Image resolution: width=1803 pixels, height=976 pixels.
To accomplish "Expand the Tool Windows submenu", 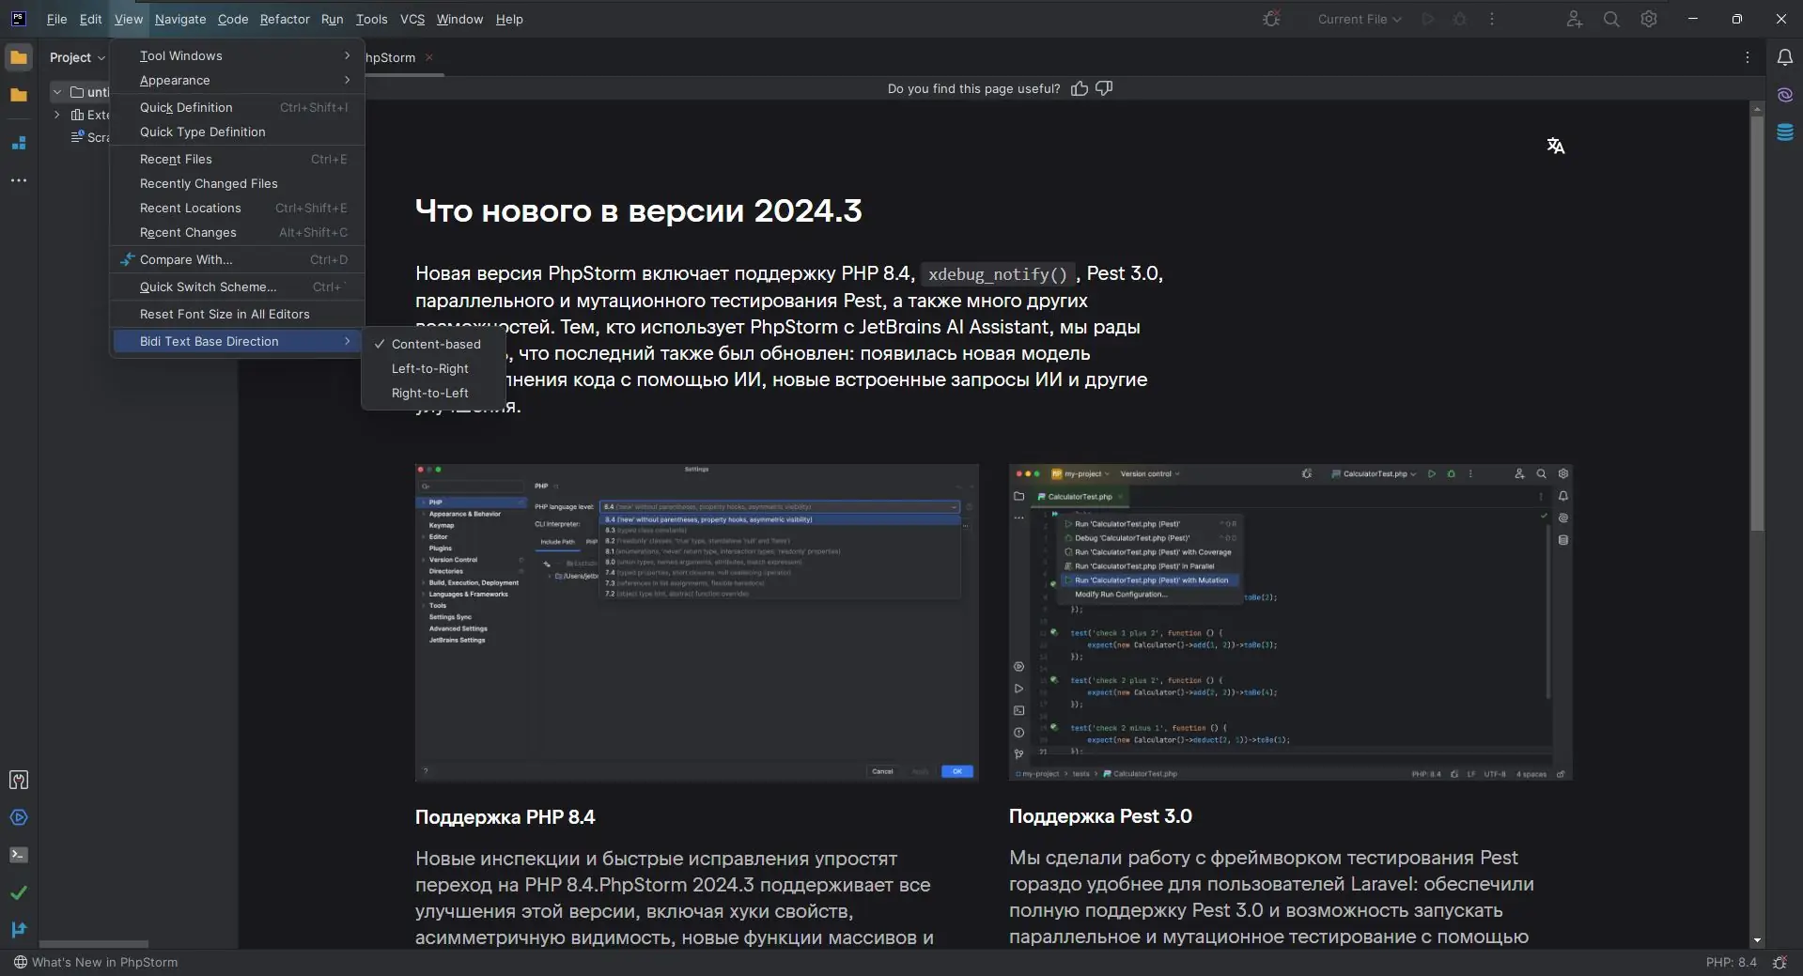I will click(181, 55).
